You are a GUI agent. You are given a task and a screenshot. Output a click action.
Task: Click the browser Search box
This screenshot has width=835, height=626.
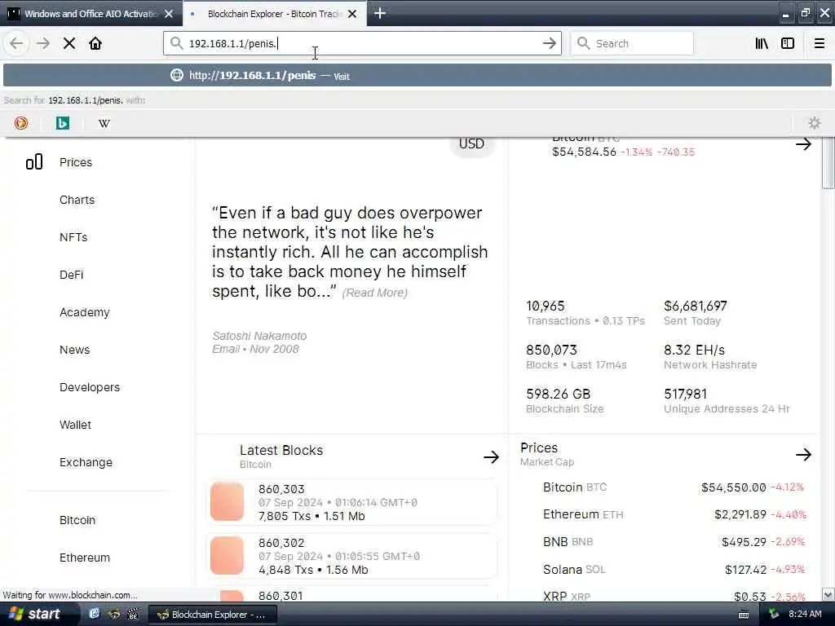pyautogui.click(x=632, y=43)
